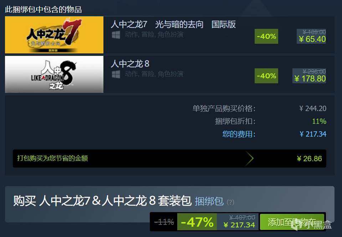Click the 打包购买为您节省的金额 savings bar
This screenshot has height=237, width=342.
point(169,158)
